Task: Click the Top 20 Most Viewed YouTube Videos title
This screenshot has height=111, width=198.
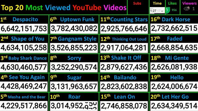Action: click(64, 8)
